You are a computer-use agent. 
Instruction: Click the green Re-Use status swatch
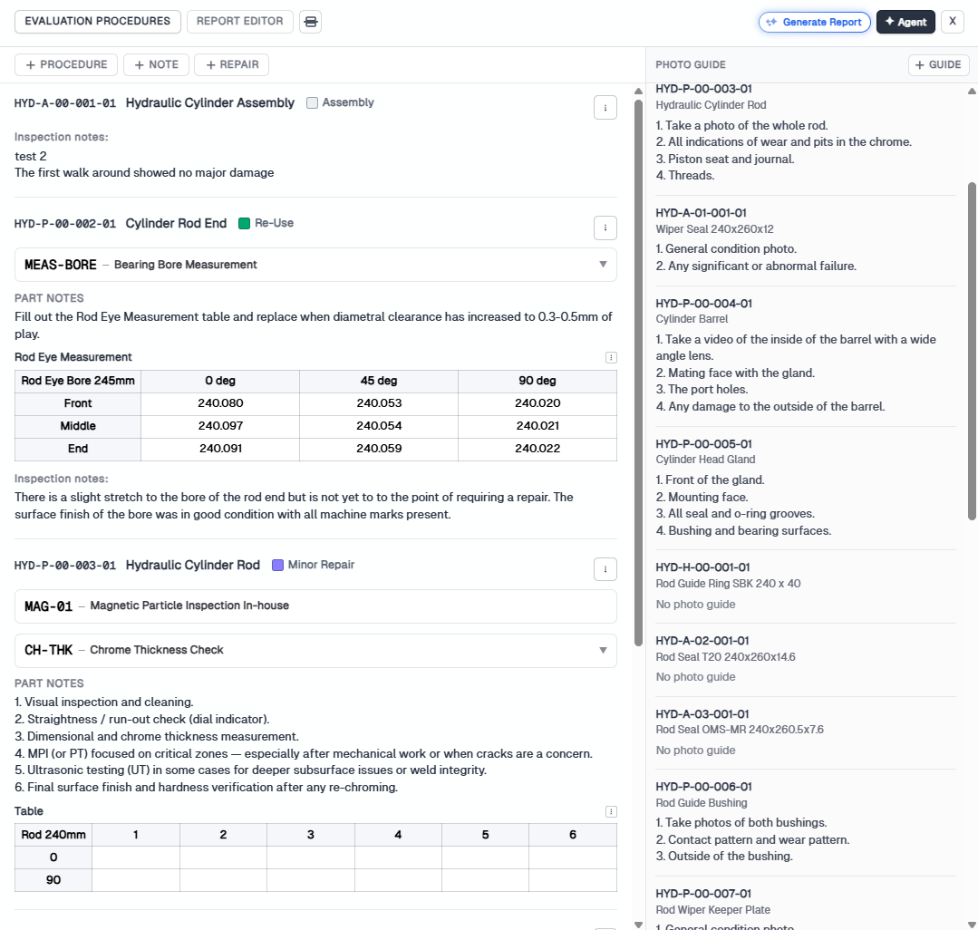(245, 223)
